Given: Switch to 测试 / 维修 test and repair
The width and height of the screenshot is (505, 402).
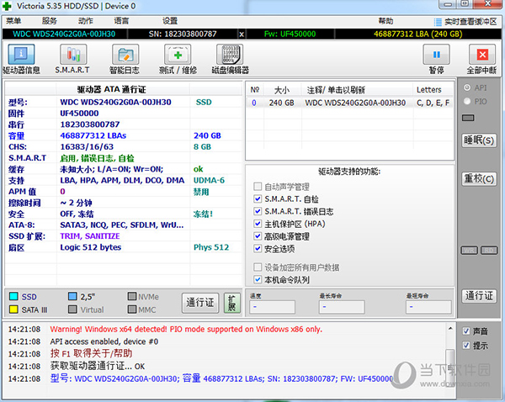Looking at the screenshot, I should click(x=178, y=56).
